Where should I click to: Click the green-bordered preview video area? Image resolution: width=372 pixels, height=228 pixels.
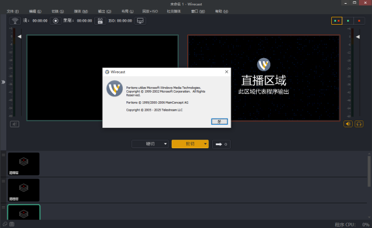102,78
